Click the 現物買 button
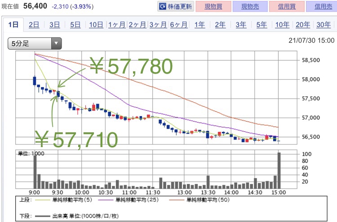This screenshot has height=222, width=337. click(213, 6)
